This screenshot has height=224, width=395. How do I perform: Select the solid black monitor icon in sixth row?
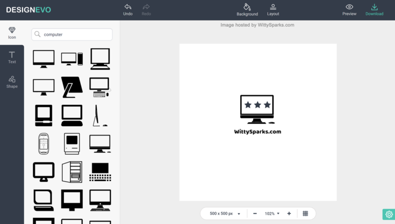(x=72, y=200)
